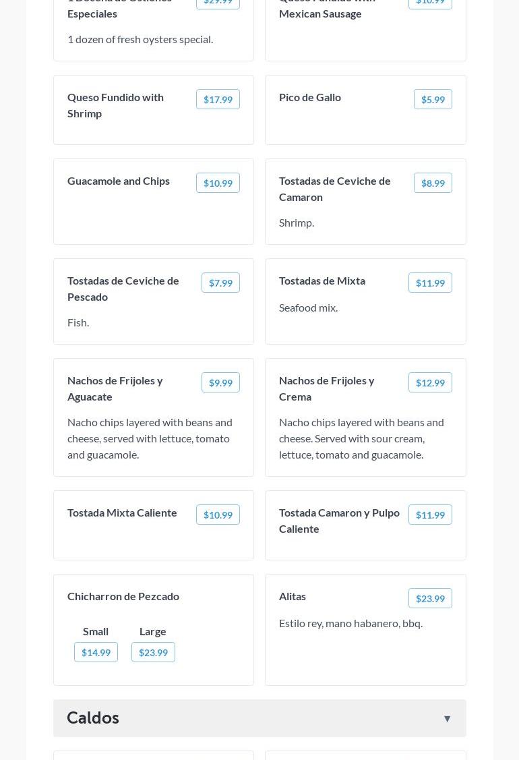The height and width of the screenshot is (760, 519).
Task: Collapse the Caldos section arrow
Action: pyautogui.click(x=447, y=718)
